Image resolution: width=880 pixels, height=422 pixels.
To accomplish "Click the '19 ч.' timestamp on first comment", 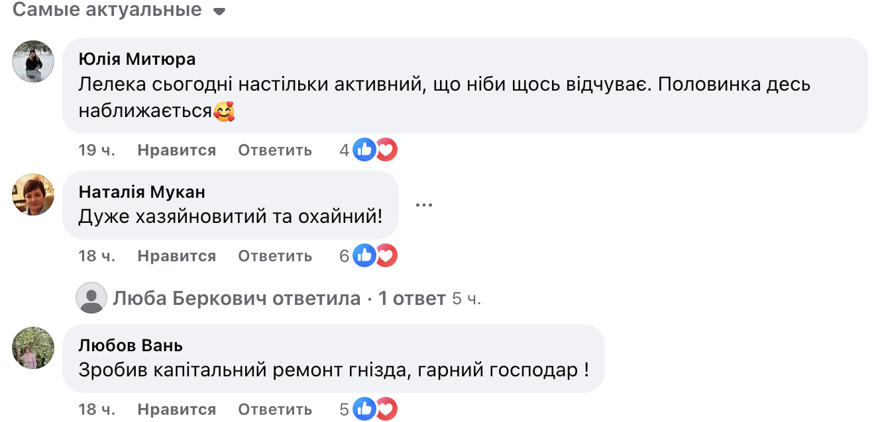I will (97, 150).
